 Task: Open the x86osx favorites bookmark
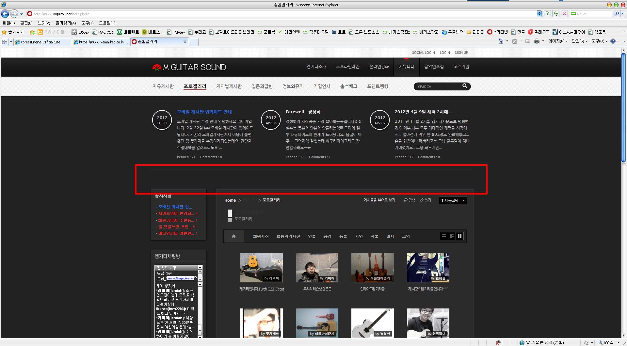pos(80,32)
